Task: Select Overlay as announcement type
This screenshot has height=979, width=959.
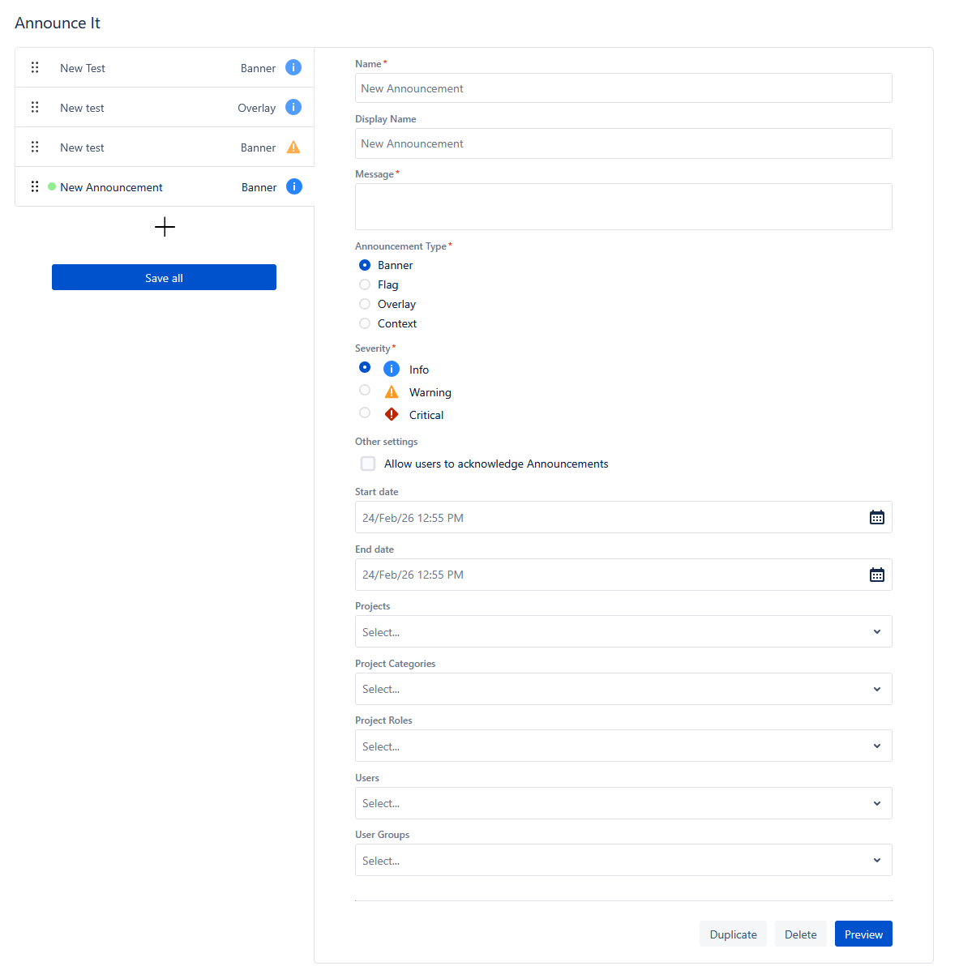Action: coord(365,304)
